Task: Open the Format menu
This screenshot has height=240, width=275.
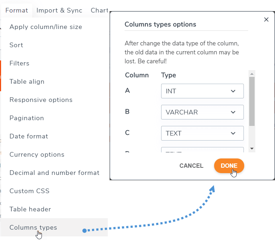Action: click(x=16, y=10)
